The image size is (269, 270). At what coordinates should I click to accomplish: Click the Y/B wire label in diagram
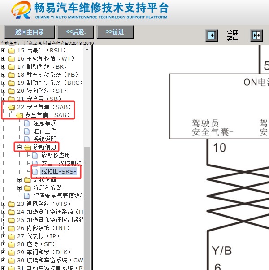(x=221, y=251)
